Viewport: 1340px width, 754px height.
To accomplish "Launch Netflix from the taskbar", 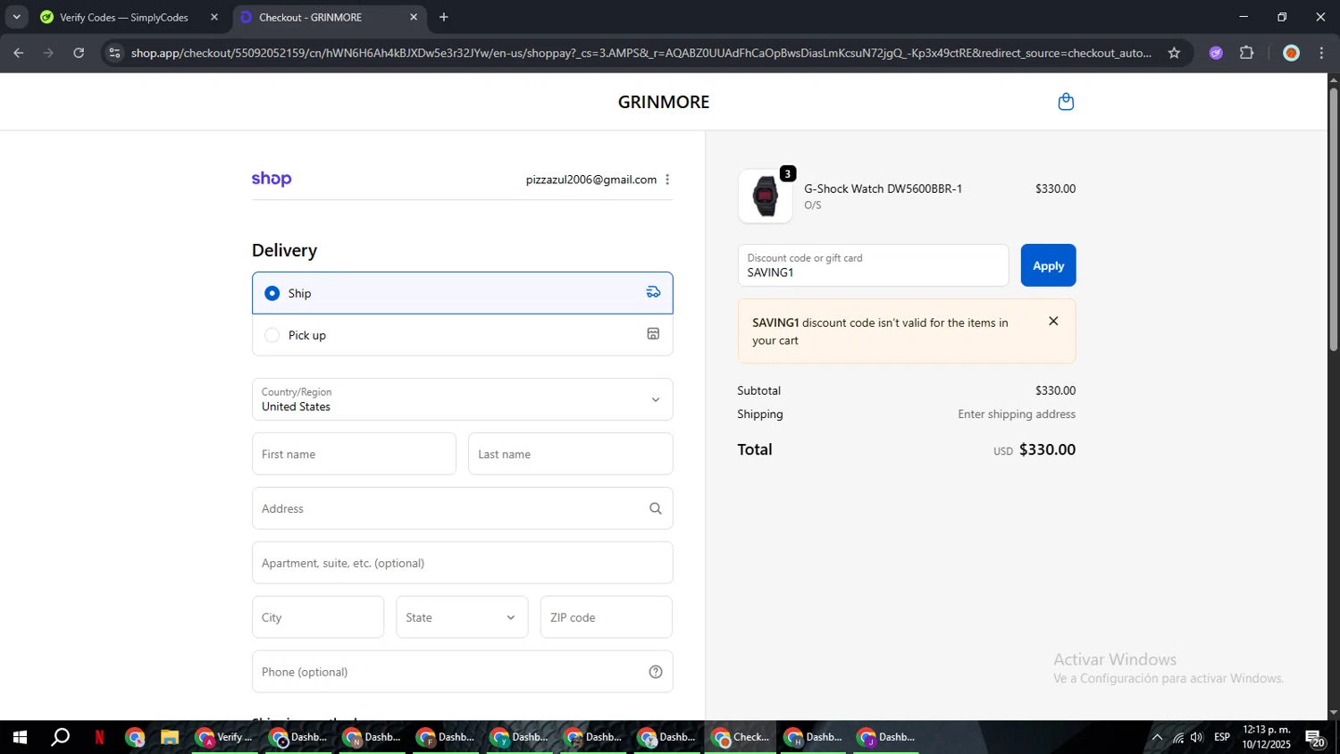I will click(99, 737).
